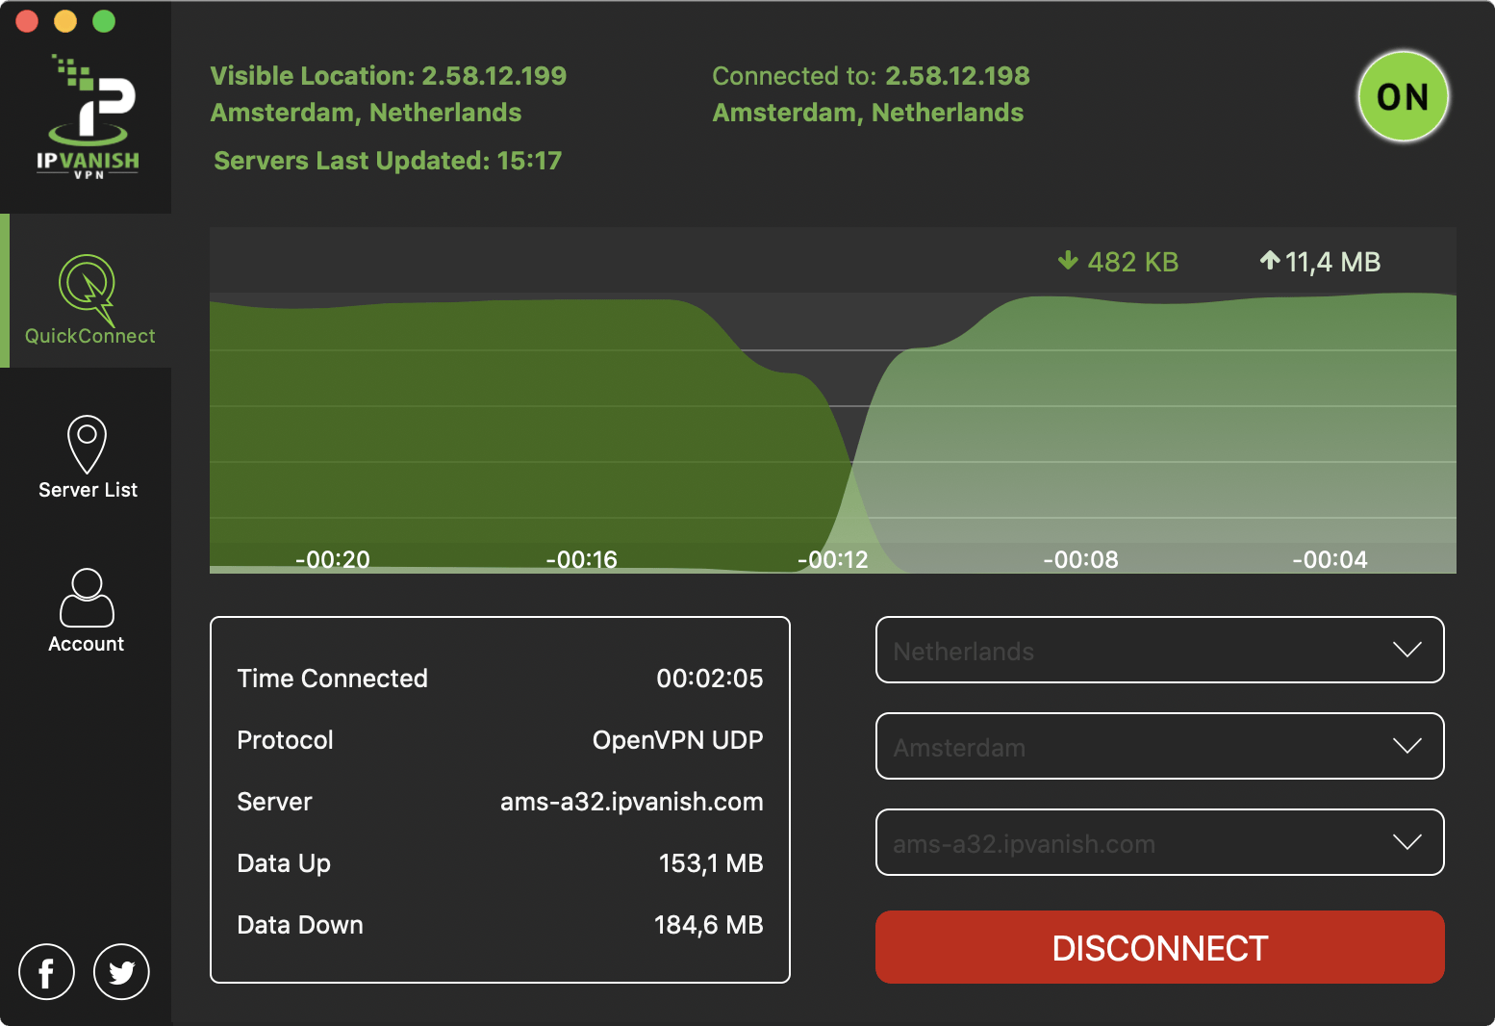Maximize the window with the green button
The image size is (1495, 1026).
[104, 21]
